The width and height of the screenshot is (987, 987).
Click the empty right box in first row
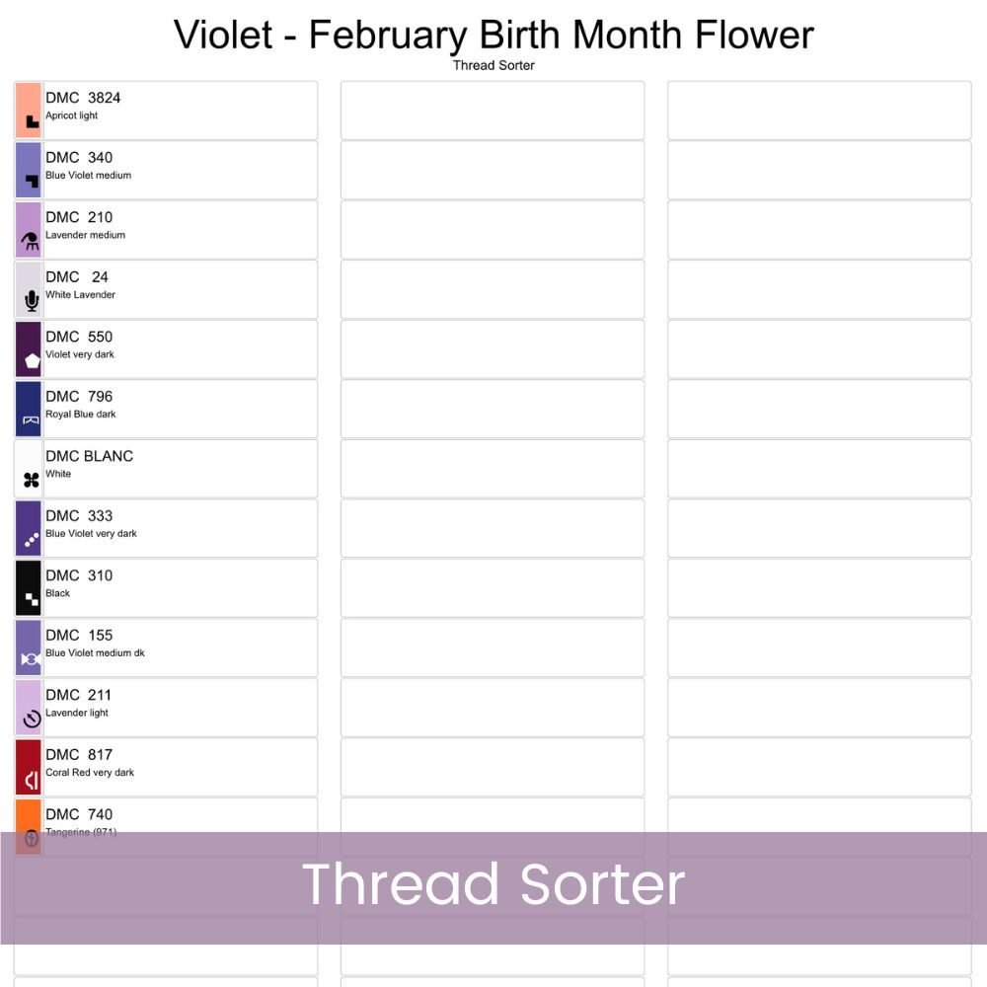[819, 111]
